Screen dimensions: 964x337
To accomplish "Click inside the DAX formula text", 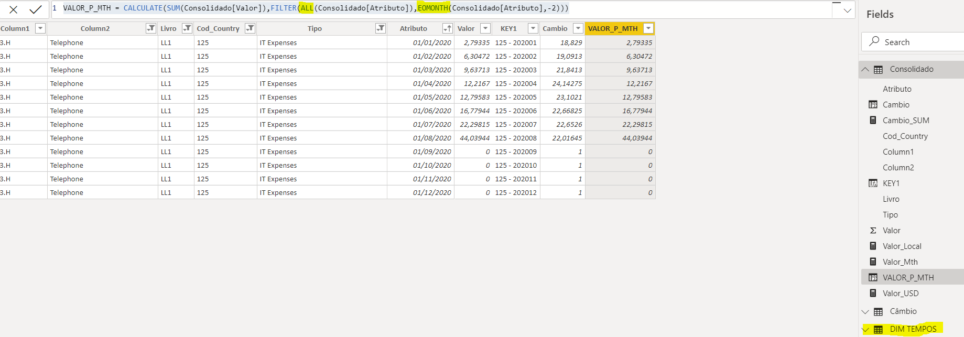I will (x=316, y=8).
